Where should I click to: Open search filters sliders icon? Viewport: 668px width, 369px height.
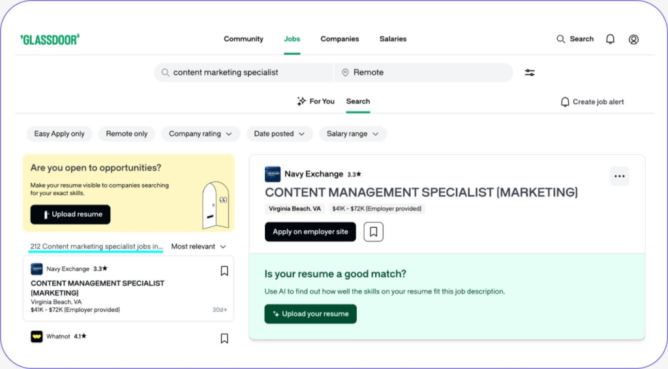point(530,73)
